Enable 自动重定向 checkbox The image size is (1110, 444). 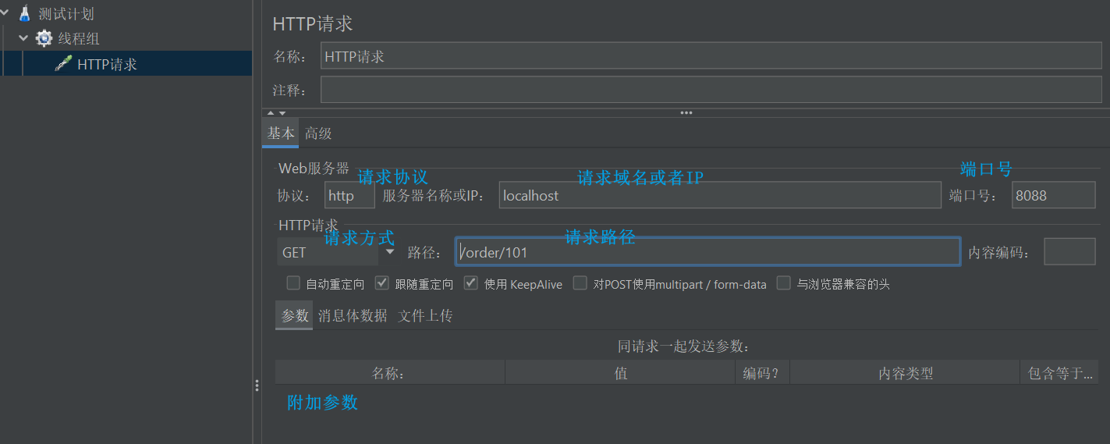(293, 282)
